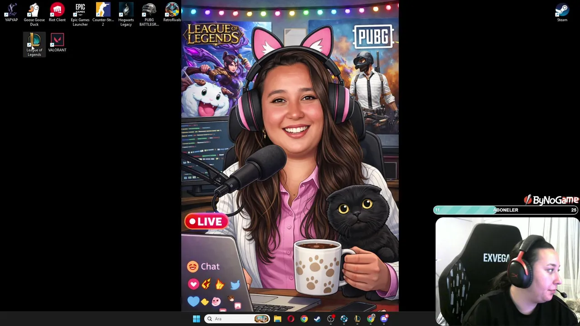580x326 pixels.
Task: Open the YAPYAP desktop shortcut
Action: pos(11,13)
